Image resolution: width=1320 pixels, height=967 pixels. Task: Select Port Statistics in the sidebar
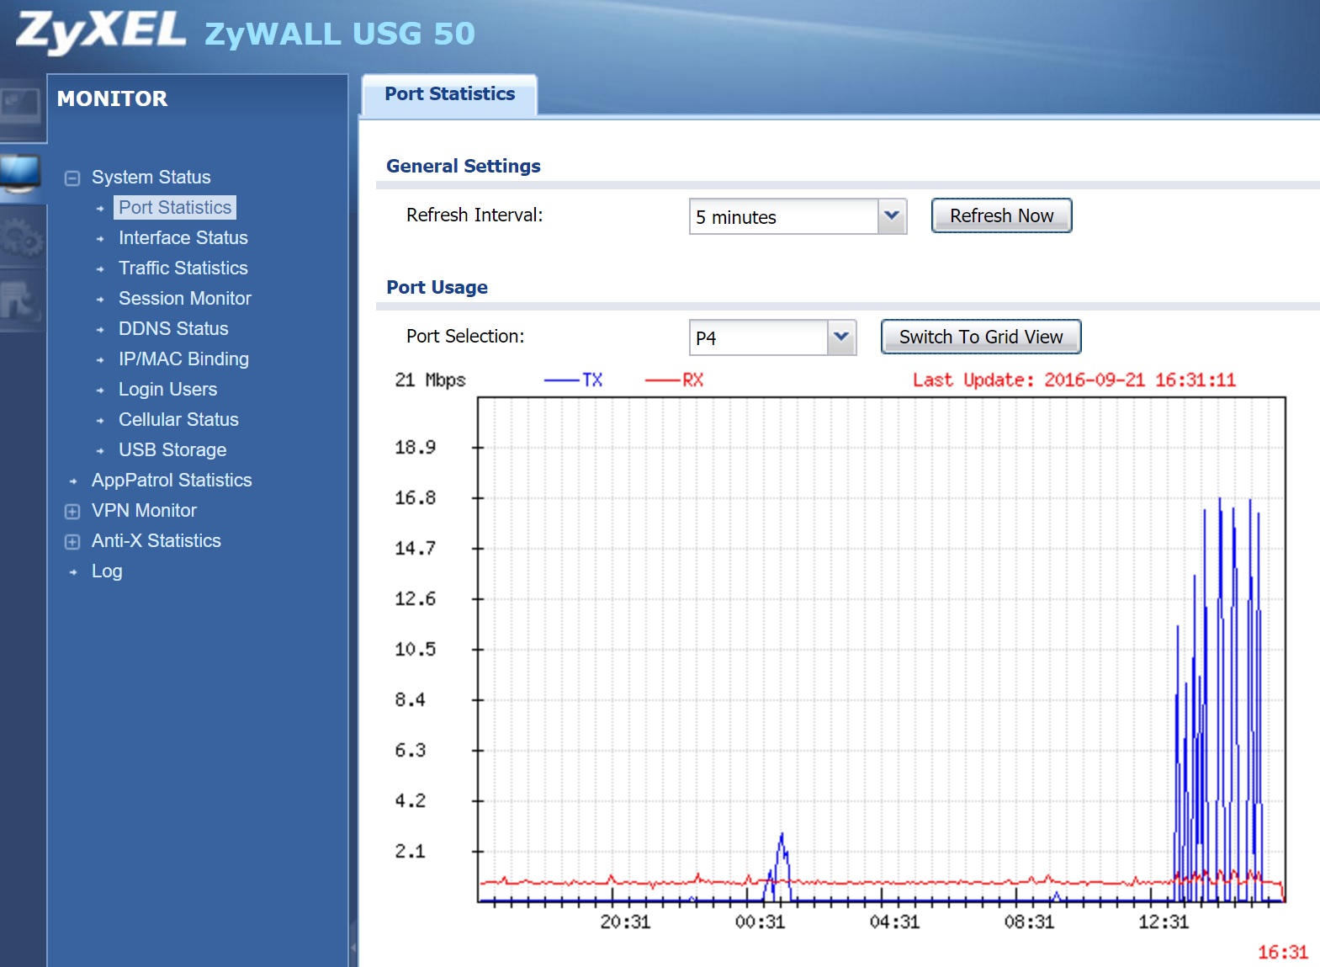pyautogui.click(x=175, y=207)
